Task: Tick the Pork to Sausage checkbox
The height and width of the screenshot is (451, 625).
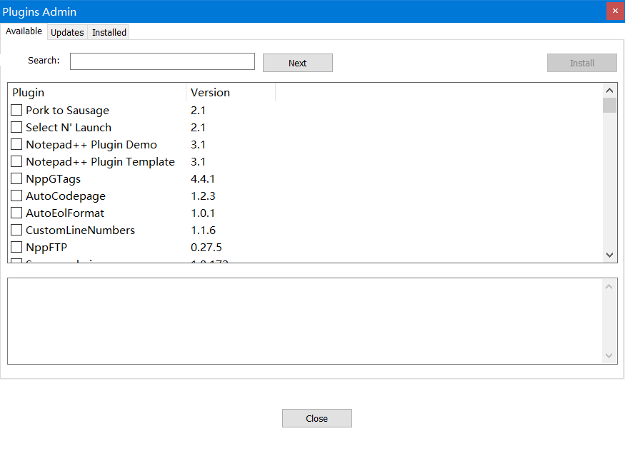Action: [16, 110]
